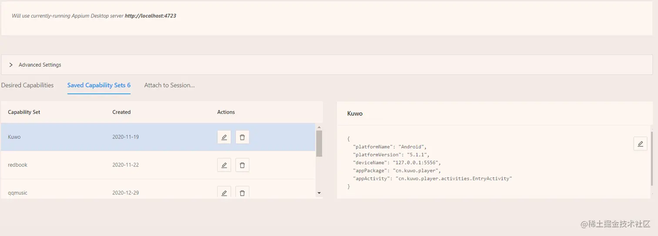
Task: Open Saved Capability Sets tab
Action: 99,85
